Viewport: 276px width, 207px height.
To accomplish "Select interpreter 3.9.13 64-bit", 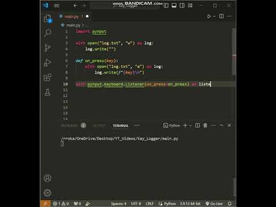I will (x=190, y=204).
